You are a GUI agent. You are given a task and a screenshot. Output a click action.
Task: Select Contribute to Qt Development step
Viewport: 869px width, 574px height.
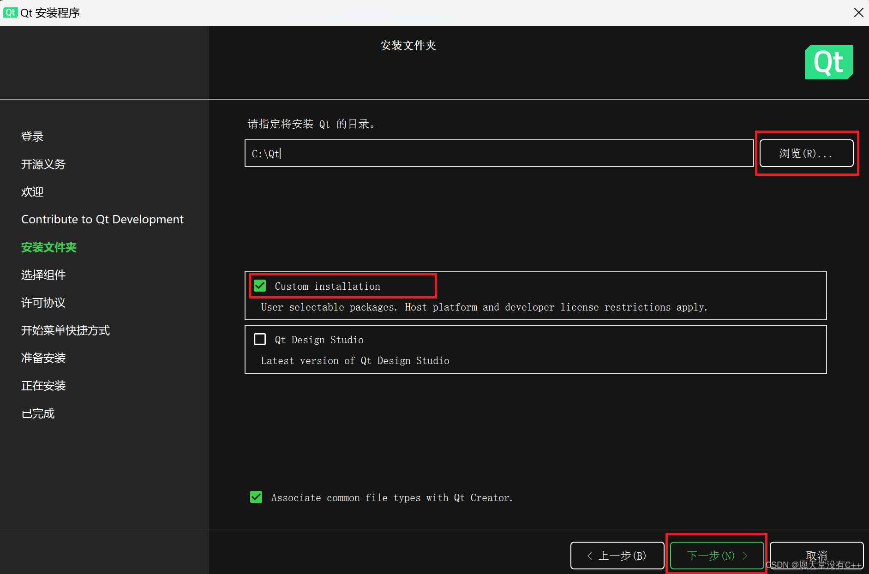coord(102,219)
